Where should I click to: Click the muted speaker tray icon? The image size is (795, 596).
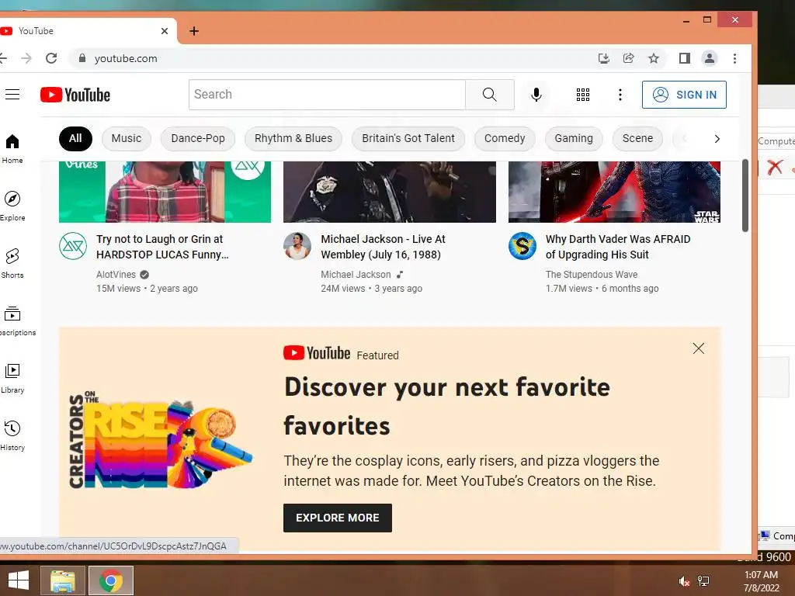(684, 580)
